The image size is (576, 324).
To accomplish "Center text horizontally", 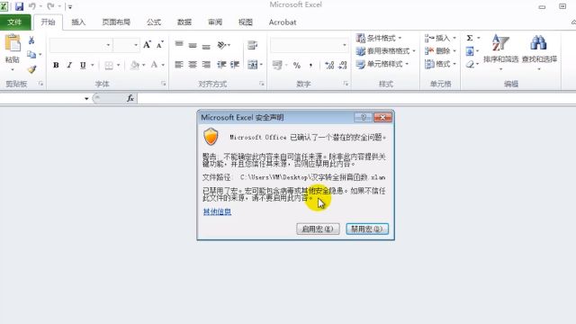I will (x=193, y=65).
